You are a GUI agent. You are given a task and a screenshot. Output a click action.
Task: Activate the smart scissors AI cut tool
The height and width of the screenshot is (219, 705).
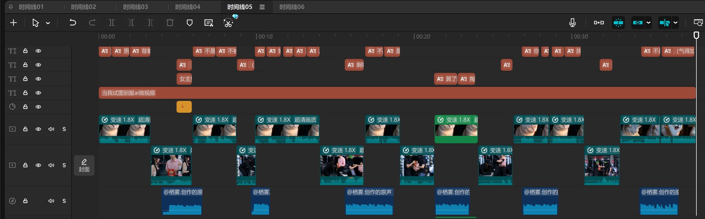point(228,23)
